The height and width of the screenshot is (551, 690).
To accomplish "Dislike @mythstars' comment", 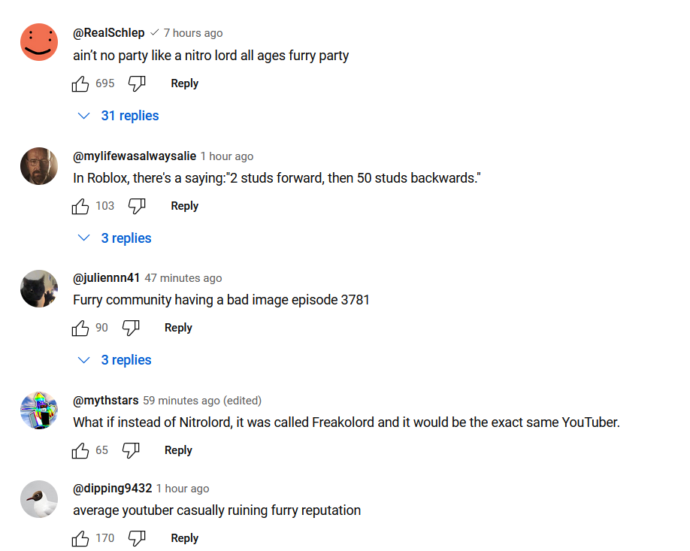I will click(131, 450).
